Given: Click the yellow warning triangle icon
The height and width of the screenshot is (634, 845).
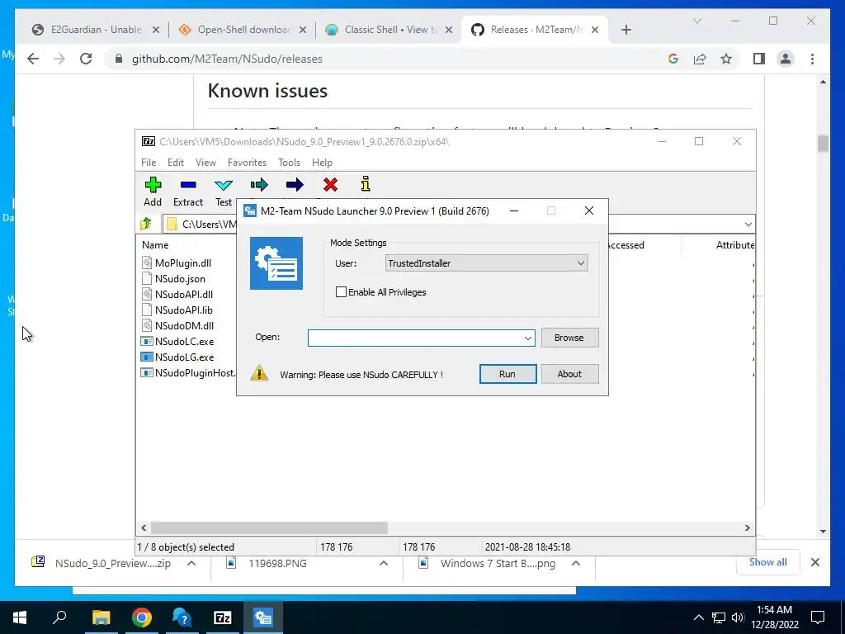Looking at the screenshot, I should coord(259,373).
